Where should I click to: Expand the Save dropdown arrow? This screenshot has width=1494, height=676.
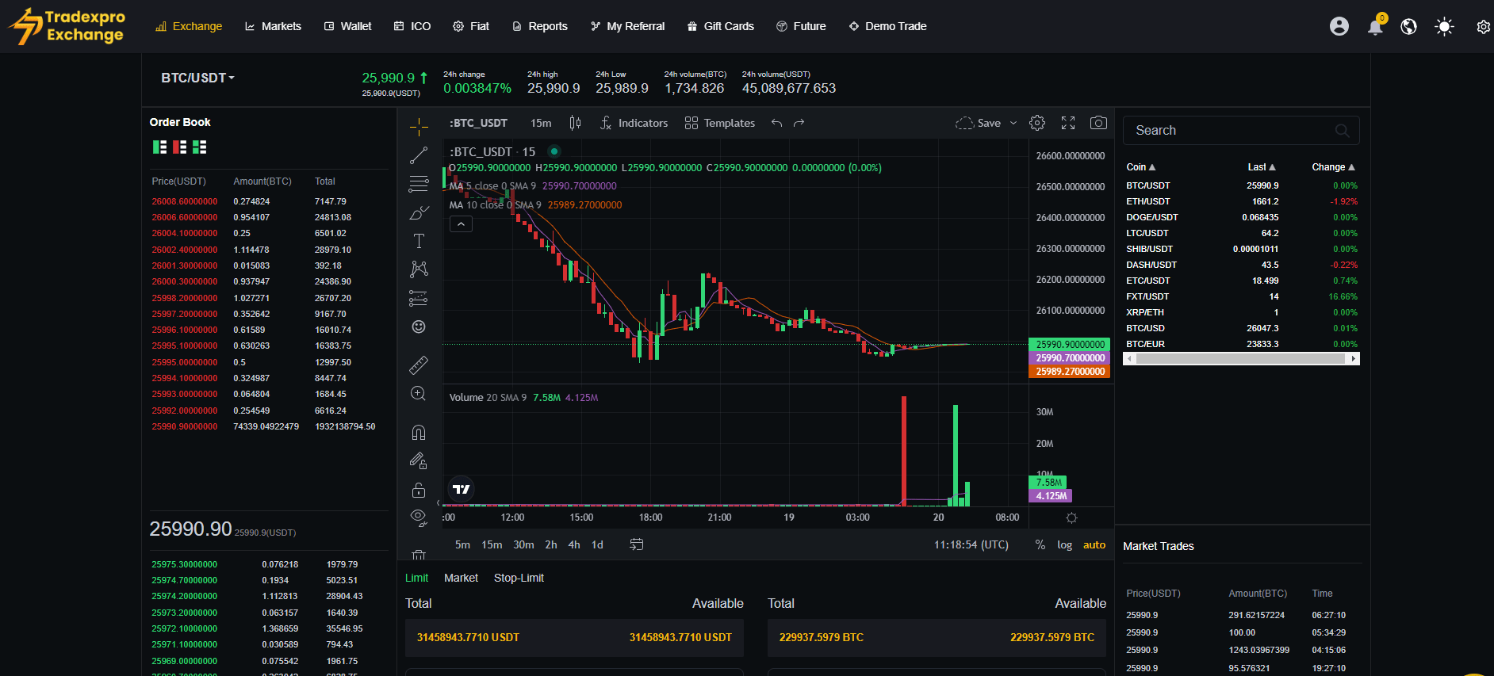pos(1013,123)
